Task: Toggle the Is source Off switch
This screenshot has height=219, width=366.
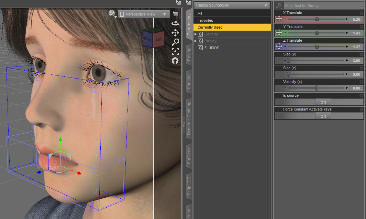Action: point(323,103)
